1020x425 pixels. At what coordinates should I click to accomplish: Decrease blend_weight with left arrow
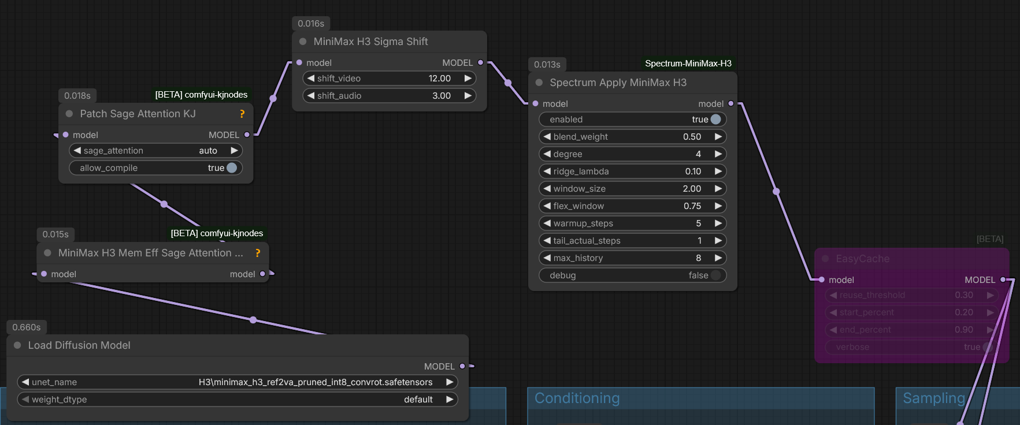(547, 136)
